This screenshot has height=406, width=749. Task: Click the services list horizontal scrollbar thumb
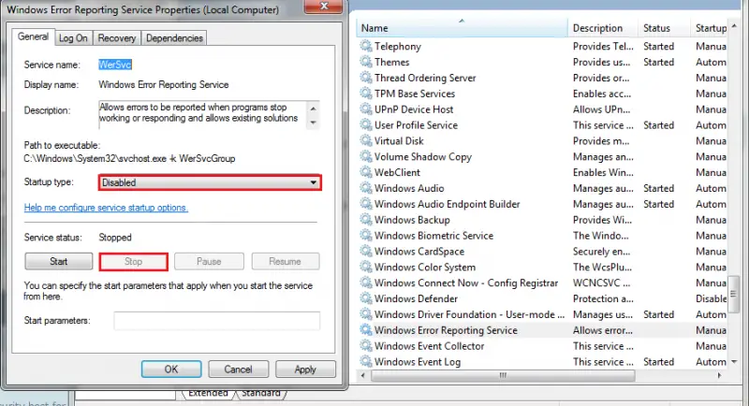click(x=503, y=375)
